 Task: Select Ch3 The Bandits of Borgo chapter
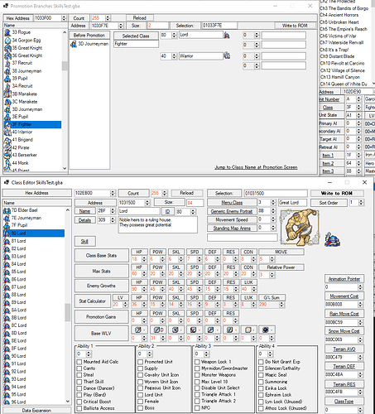click(344, 8)
